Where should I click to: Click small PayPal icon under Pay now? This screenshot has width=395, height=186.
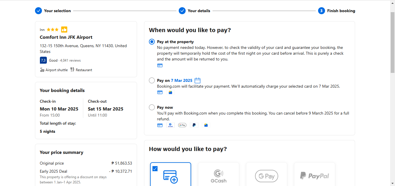(194, 125)
